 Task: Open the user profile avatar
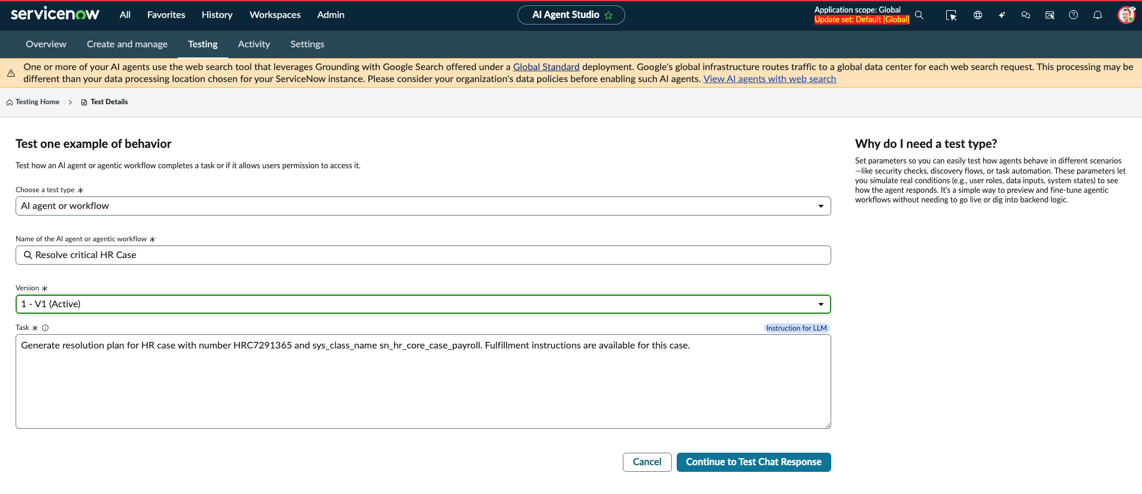point(1126,15)
